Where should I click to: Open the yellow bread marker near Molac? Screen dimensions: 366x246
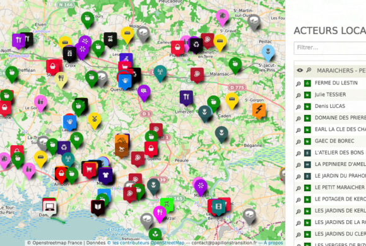click(127, 34)
